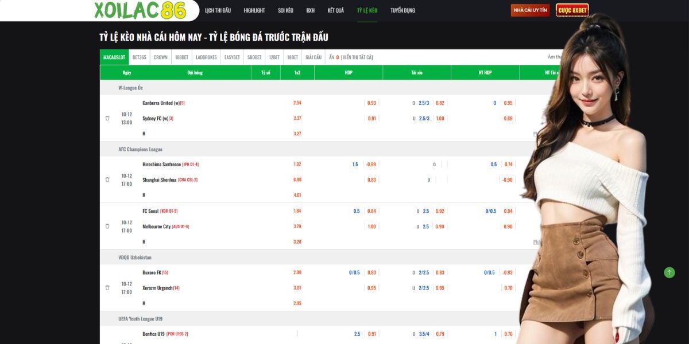Screen dimensions: 689x344
Task: Open the Giải đấu league filter
Action: point(313,57)
